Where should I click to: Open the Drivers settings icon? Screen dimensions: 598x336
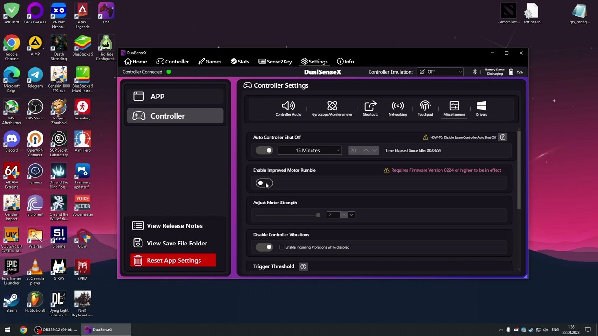[x=481, y=108]
